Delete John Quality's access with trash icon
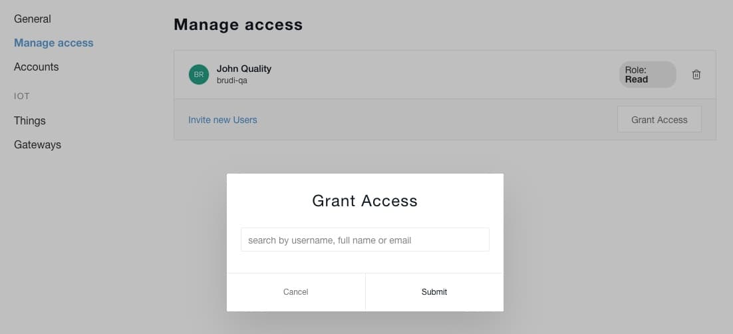The height and width of the screenshot is (334, 733). [696, 75]
